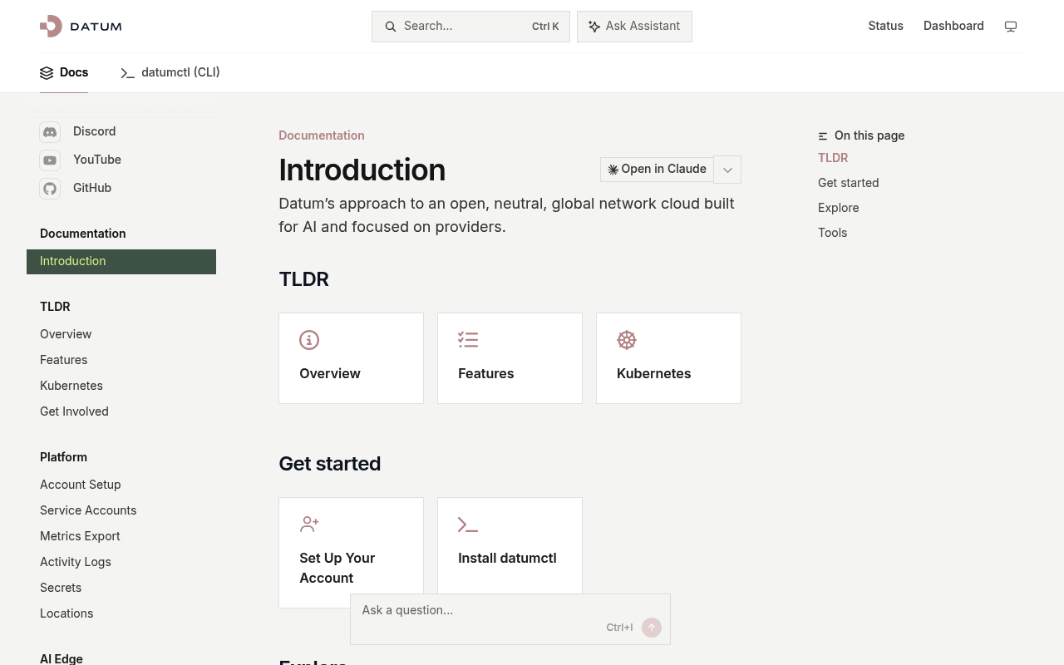The height and width of the screenshot is (665, 1064).
Task: Click the Open in Claude button
Action: (x=657, y=170)
